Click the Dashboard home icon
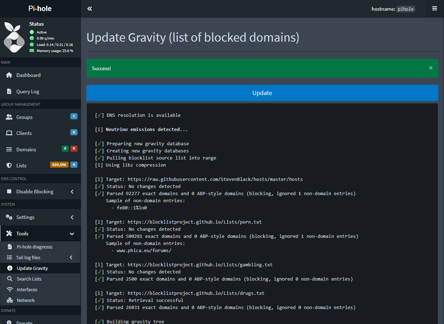Viewport: 444px width, 324px height. [9, 75]
